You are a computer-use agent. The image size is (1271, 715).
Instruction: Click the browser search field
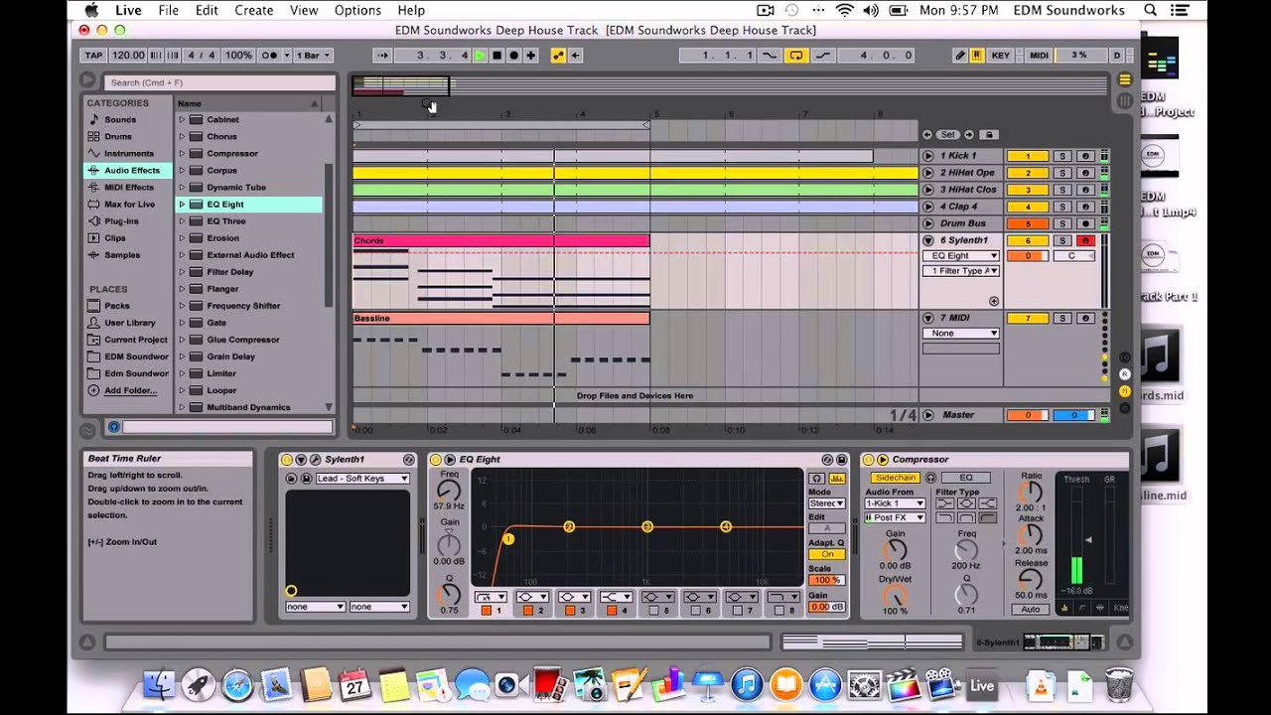220,82
